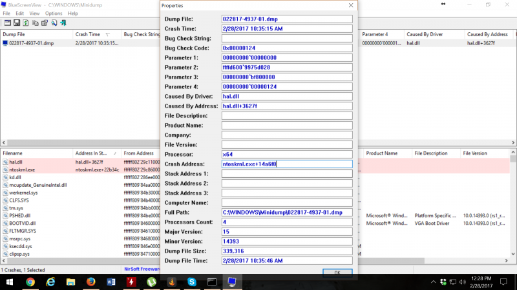The height and width of the screenshot is (290, 517).
Task: Click the Save Selected Items toolbar icon
Action: [x=17, y=23]
